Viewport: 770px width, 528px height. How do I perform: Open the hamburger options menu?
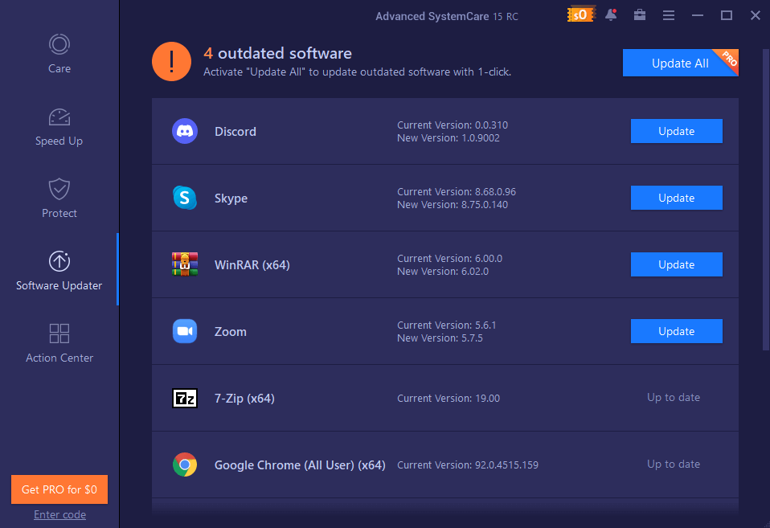pyautogui.click(x=669, y=15)
